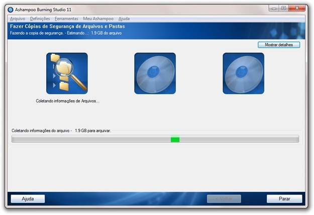
Task: Click the disabled Voltar button
Action: tap(224, 199)
